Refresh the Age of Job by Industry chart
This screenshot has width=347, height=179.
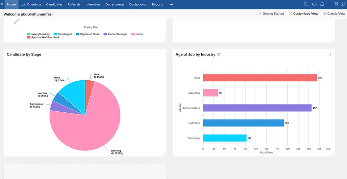tap(219, 54)
